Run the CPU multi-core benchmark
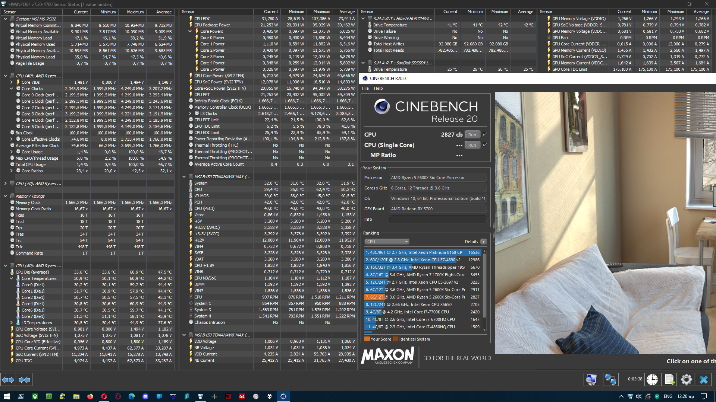The image size is (716, 402). [x=472, y=135]
